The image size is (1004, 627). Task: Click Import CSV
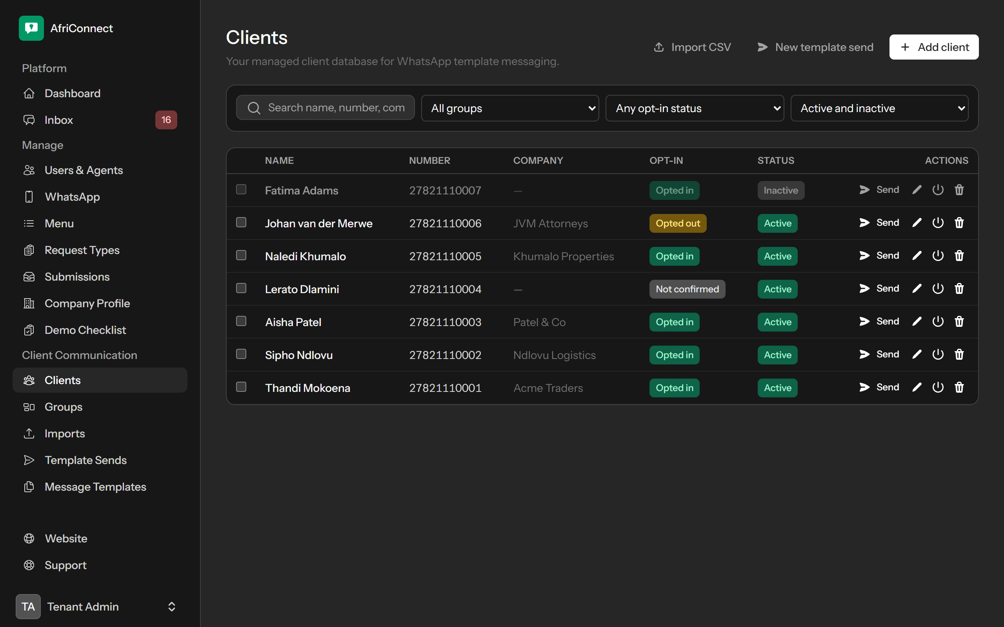pyautogui.click(x=692, y=47)
